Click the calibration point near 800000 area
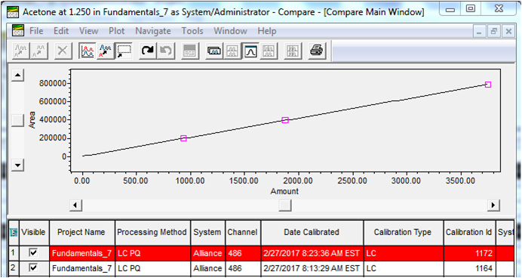 click(x=488, y=85)
